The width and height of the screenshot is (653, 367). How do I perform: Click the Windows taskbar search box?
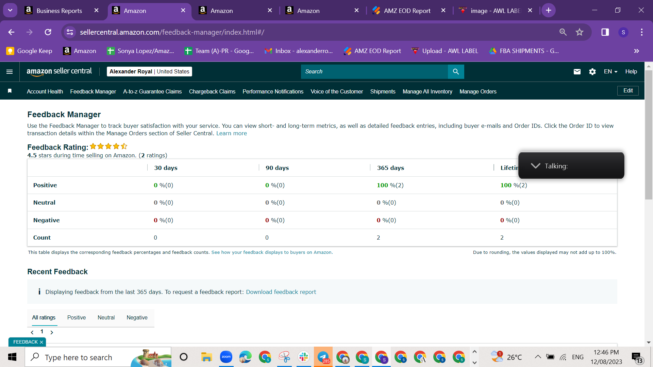pos(98,357)
